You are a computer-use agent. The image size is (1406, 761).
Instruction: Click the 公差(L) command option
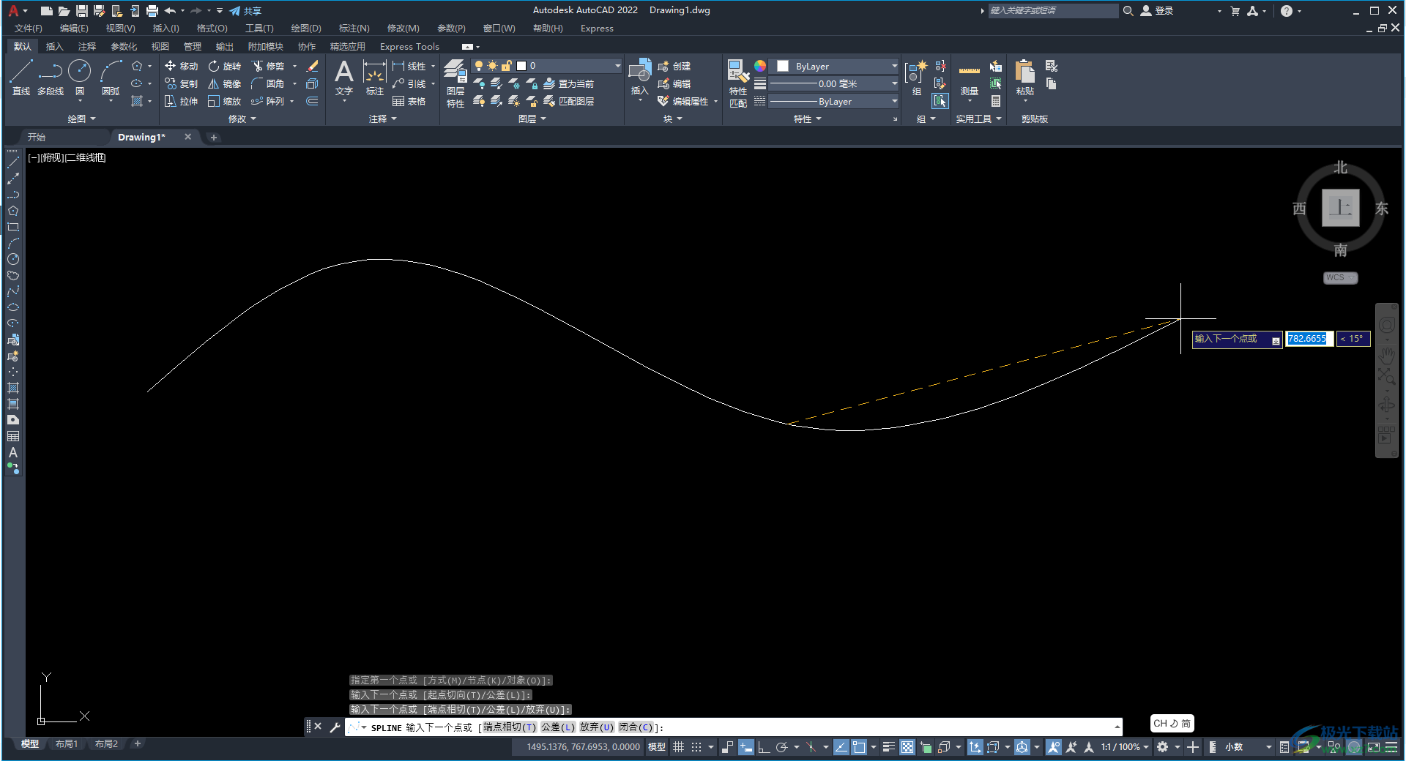pos(558,727)
